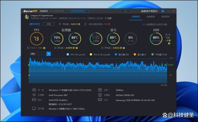Switch to the 降频报告 tab
The image size is (198, 122).
click(x=166, y=17)
